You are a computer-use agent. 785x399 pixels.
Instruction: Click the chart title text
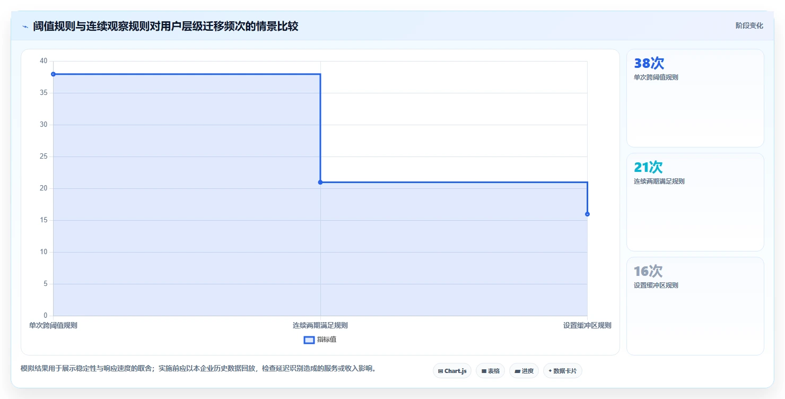pyautogui.click(x=165, y=26)
